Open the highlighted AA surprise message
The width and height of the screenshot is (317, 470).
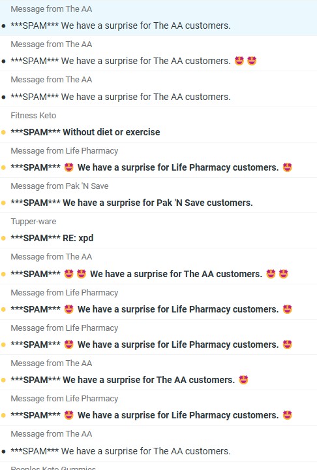[x=158, y=18]
